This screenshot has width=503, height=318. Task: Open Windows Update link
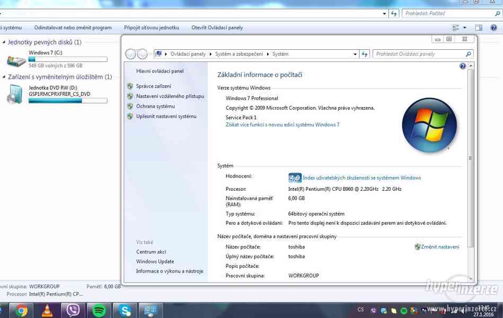(155, 261)
